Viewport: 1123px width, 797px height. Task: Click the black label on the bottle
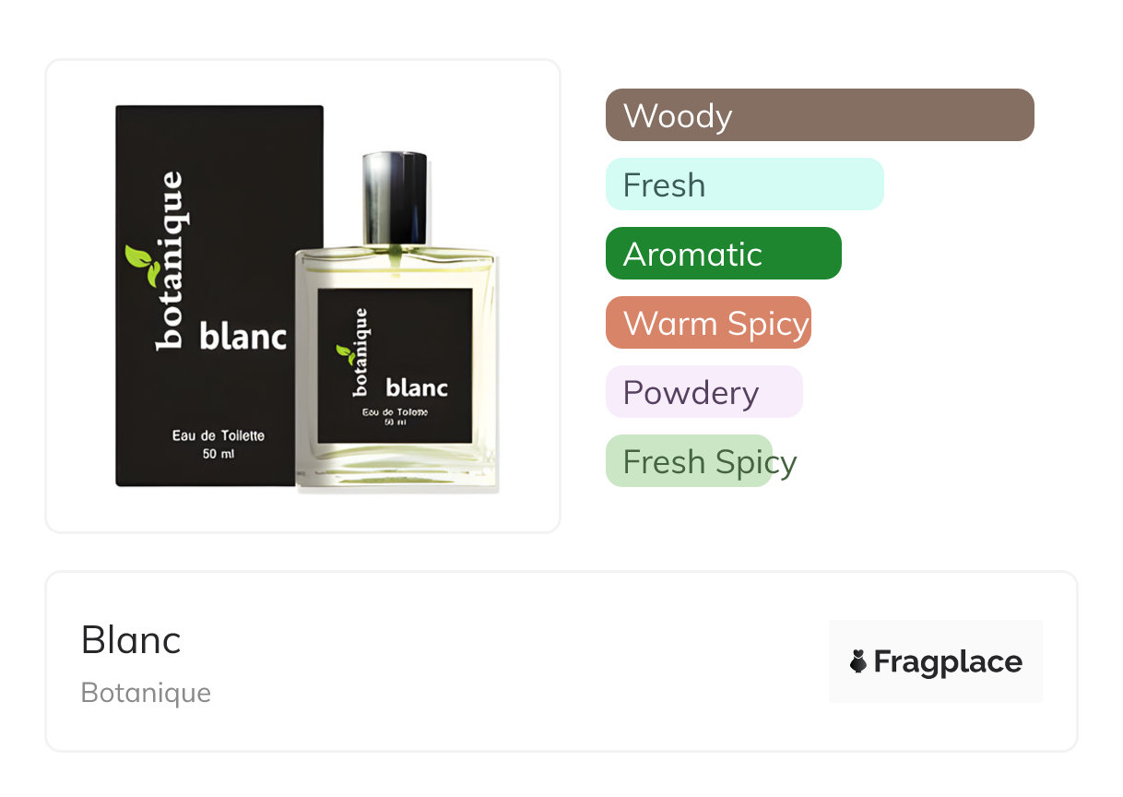tap(395, 367)
